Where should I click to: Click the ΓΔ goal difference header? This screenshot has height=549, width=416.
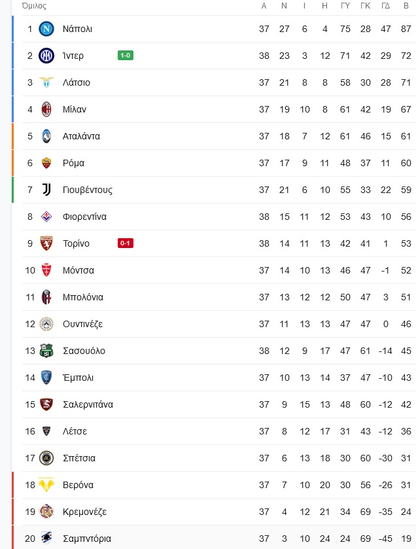pos(385,6)
